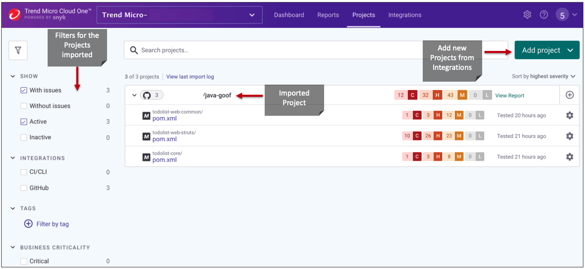Open the settings gear in top bar

click(527, 15)
